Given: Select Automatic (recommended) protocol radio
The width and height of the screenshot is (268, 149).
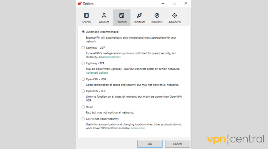Looking at the screenshot, I should 83,32.
